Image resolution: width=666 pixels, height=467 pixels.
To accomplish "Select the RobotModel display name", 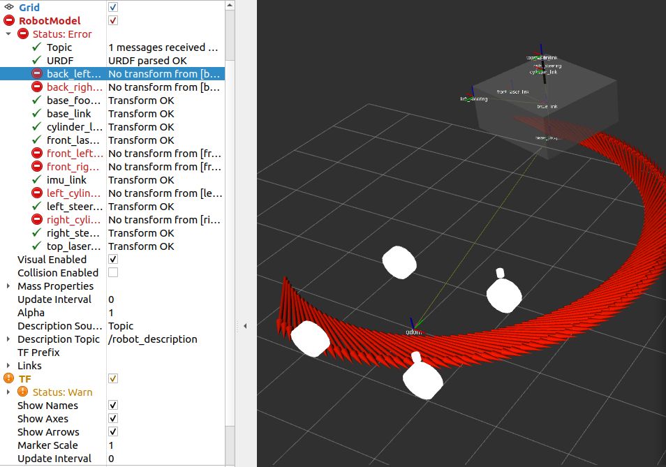I will pyautogui.click(x=50, y=21).
